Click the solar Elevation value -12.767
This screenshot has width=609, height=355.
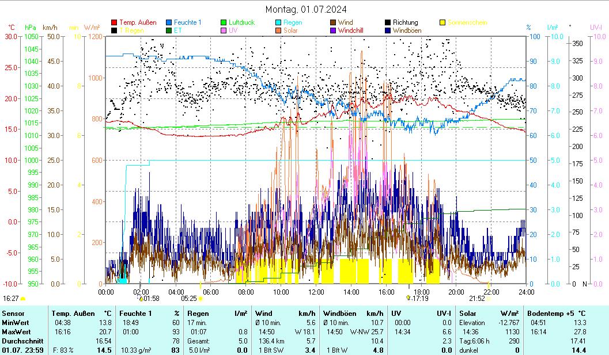509,323
